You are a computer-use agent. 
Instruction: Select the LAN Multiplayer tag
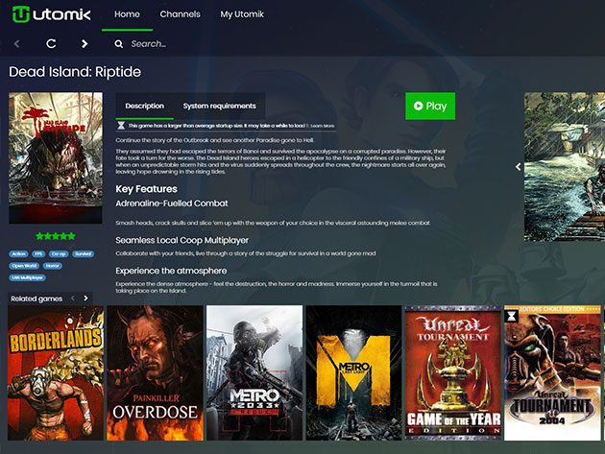(27, 277)
